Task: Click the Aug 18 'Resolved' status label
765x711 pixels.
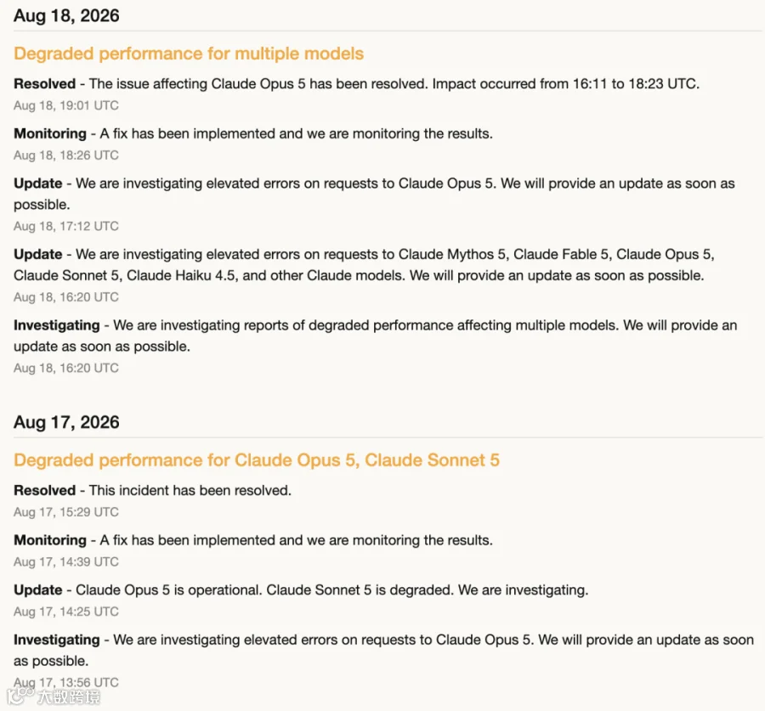Action: coord(44,84)
